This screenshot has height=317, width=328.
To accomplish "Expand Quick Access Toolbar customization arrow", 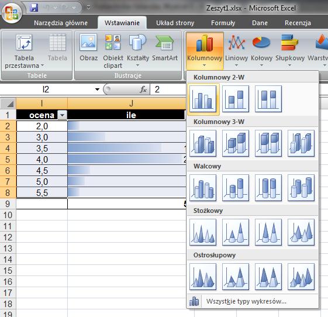I will click(x=88, y=8).
